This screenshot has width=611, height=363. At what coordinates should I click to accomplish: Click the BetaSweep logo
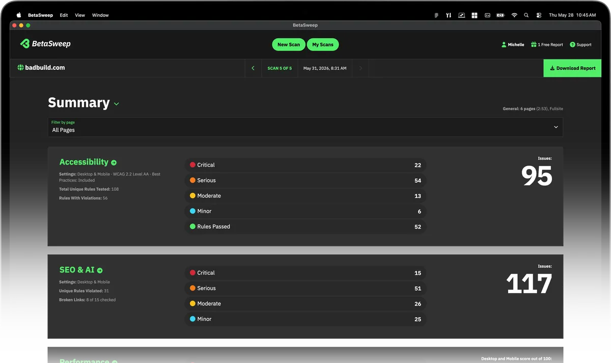click(x=45, y=44)
